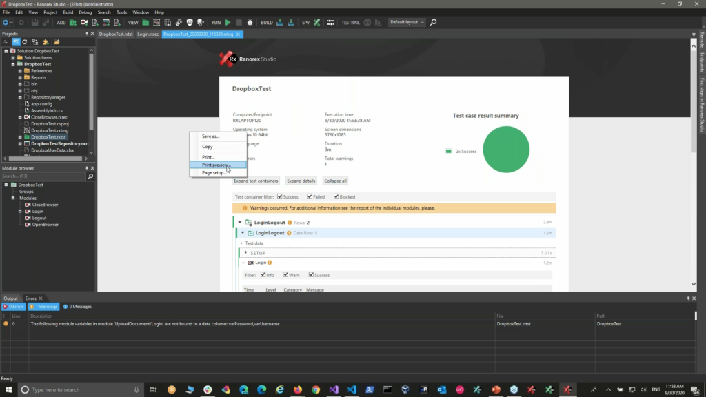
Task: Click the first Build icon in the toolbar
Action: 280,22
